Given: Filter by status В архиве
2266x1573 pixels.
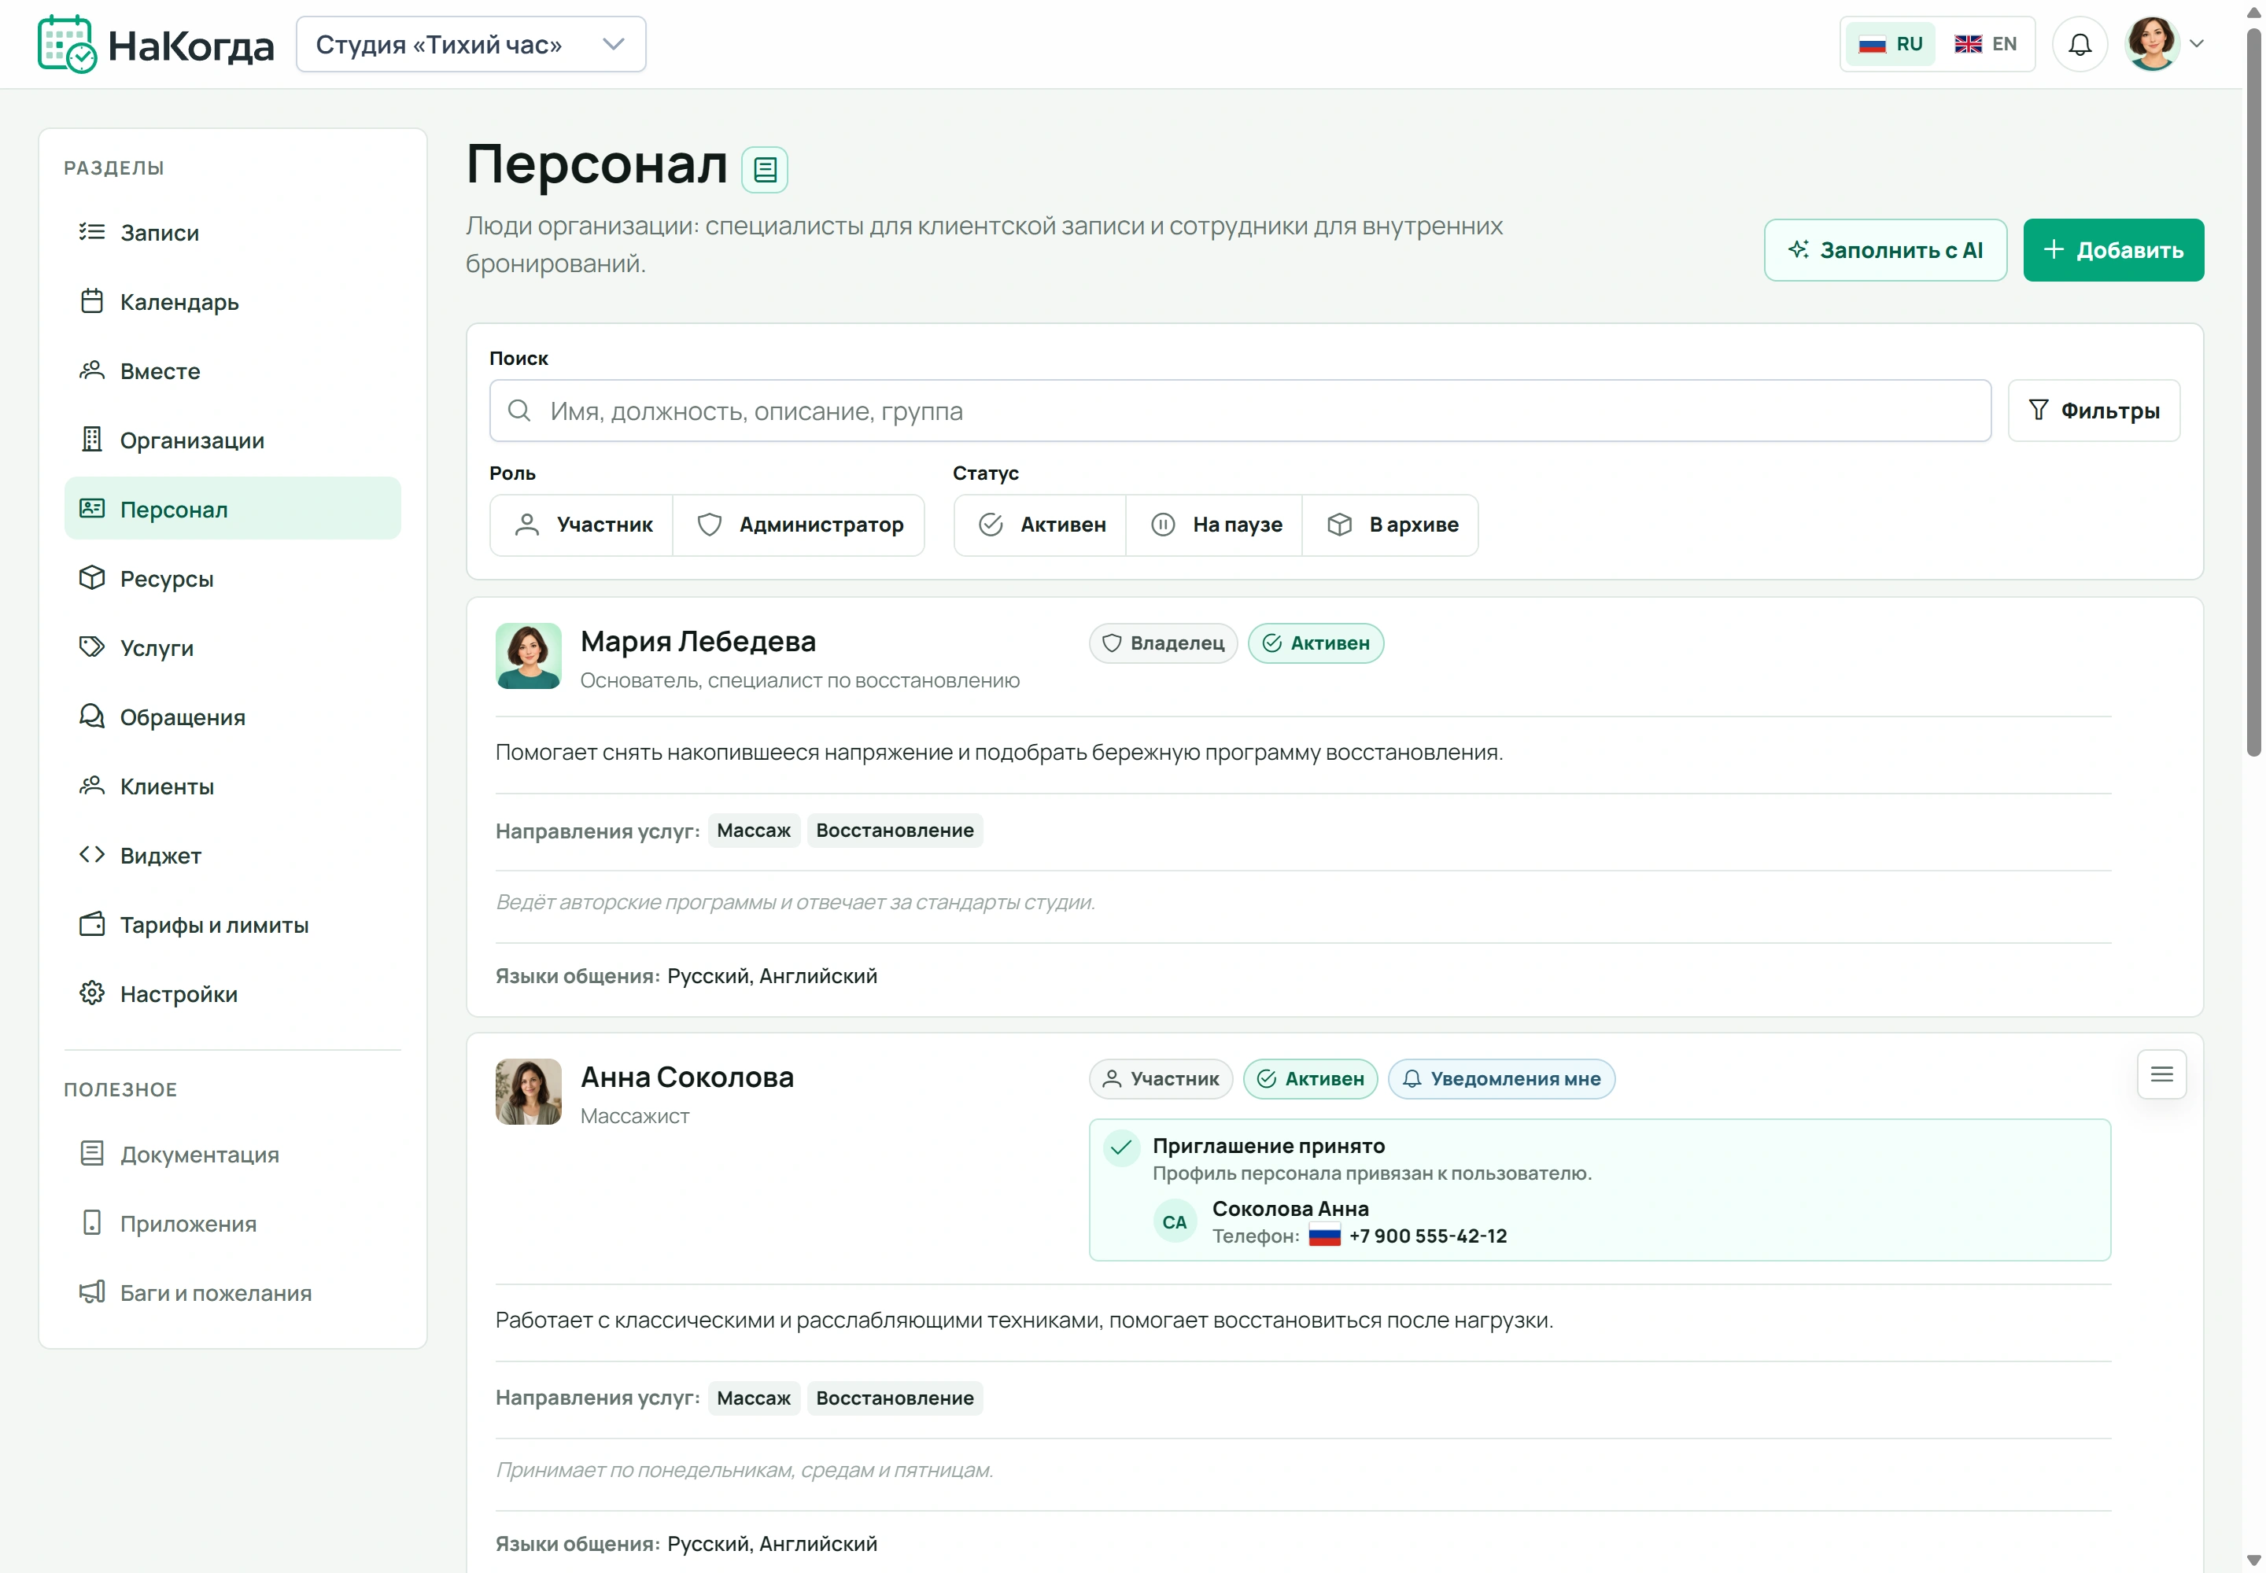Looking at the screenshot, I should coord(1391,525).
